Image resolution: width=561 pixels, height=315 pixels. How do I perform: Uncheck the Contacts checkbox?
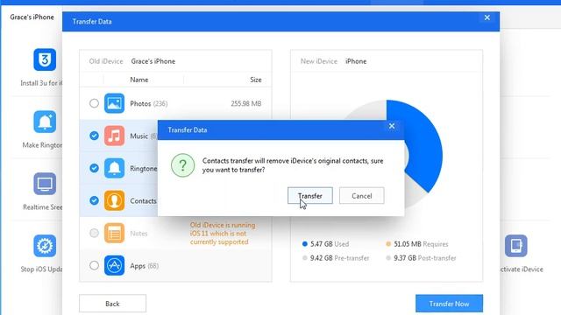point(94,200)
